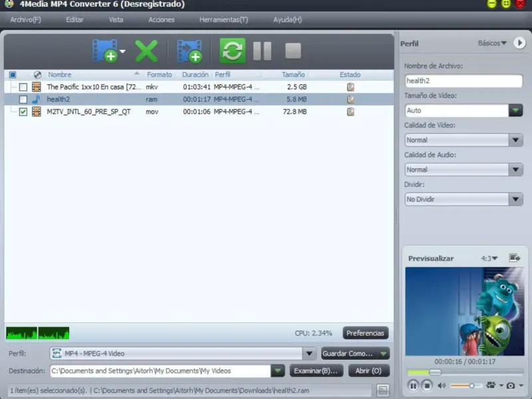Click the Add File toolbar icon

[x=105, y=51]
